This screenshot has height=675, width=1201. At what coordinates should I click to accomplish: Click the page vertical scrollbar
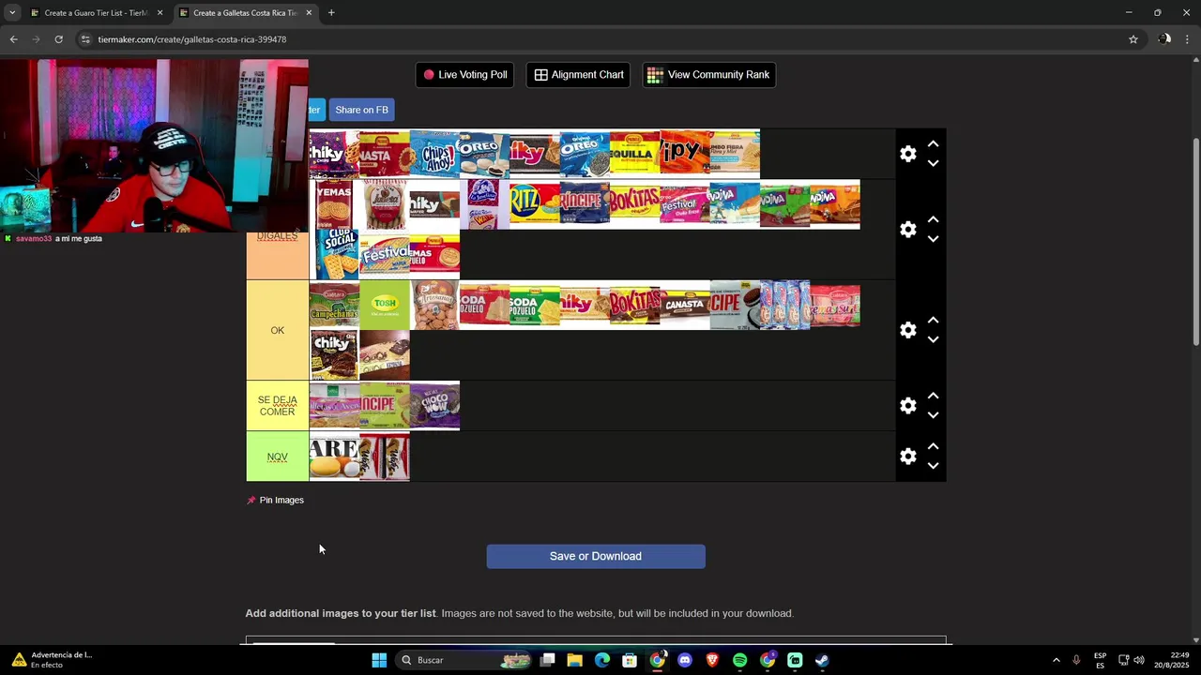click(1195, 240)
